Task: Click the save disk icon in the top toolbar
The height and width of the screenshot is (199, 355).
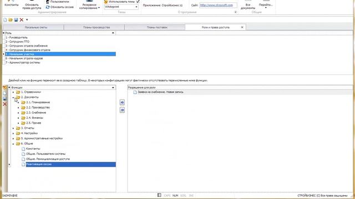Action: pyautogui.click(x=16, y=20)
